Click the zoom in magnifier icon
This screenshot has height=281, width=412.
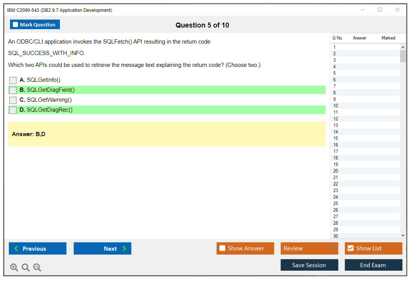pyautogui.click(x=14, y=268)
